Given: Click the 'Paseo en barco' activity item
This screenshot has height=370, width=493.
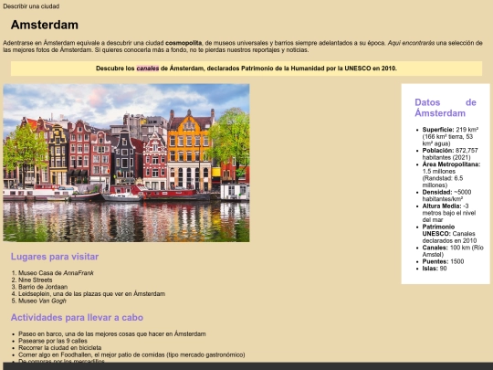Looking at the screenshot, I should click(112, 333).
